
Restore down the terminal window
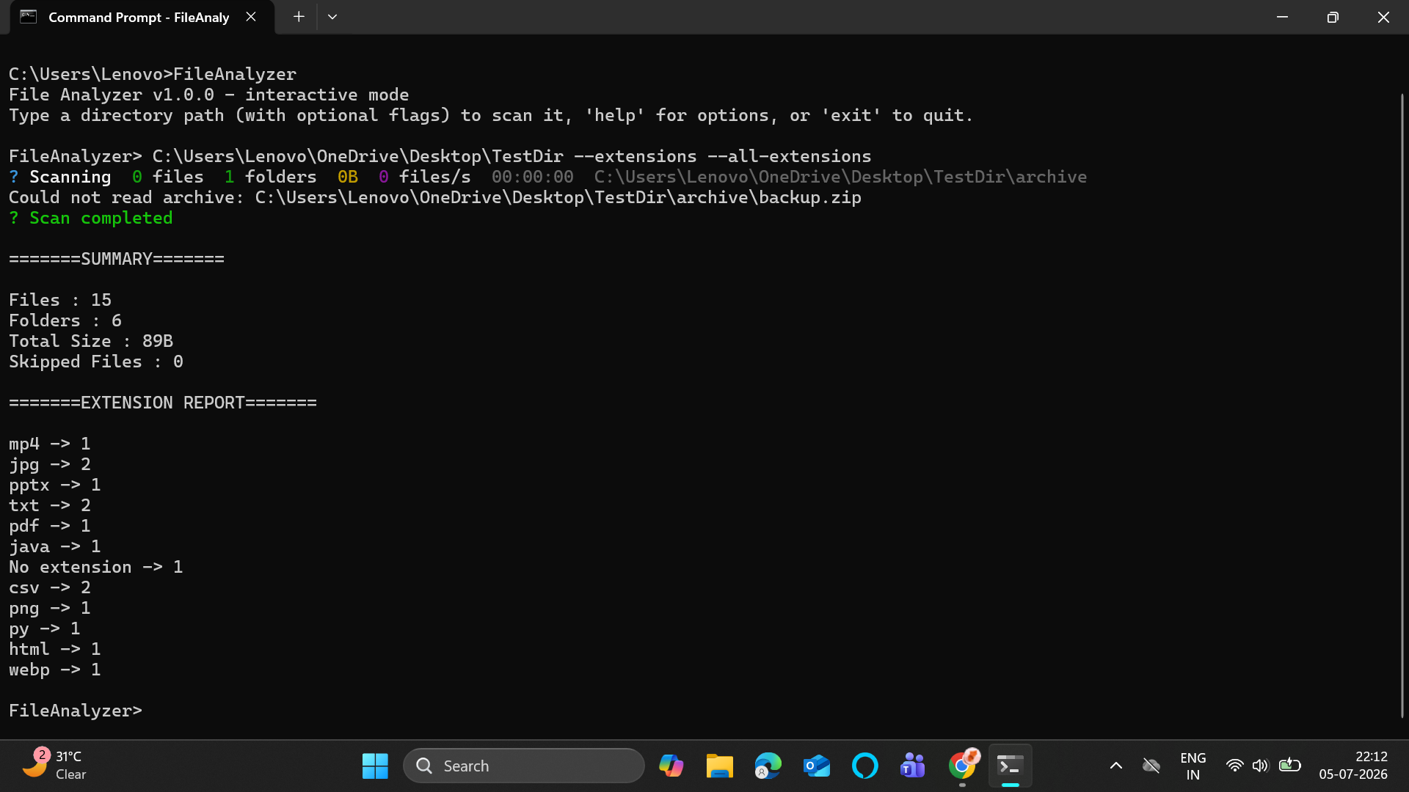click(1333, 17)
